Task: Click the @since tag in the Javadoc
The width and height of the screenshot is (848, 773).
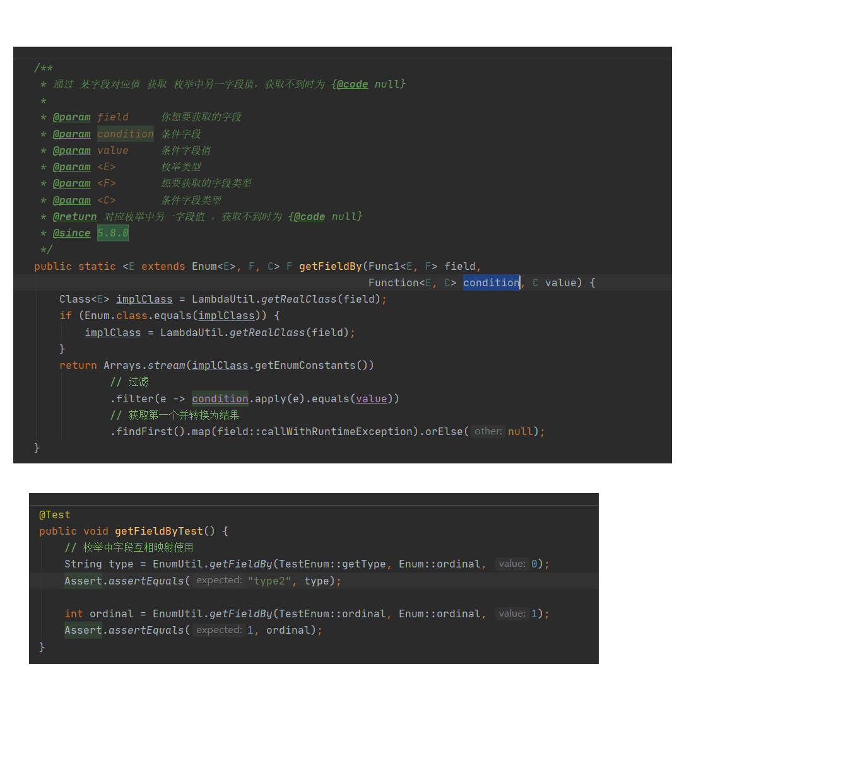Action: click(71, 233)
